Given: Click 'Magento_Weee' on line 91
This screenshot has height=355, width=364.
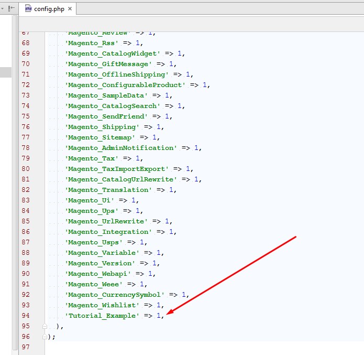Looking at the screenshot, I should [94, 284].
